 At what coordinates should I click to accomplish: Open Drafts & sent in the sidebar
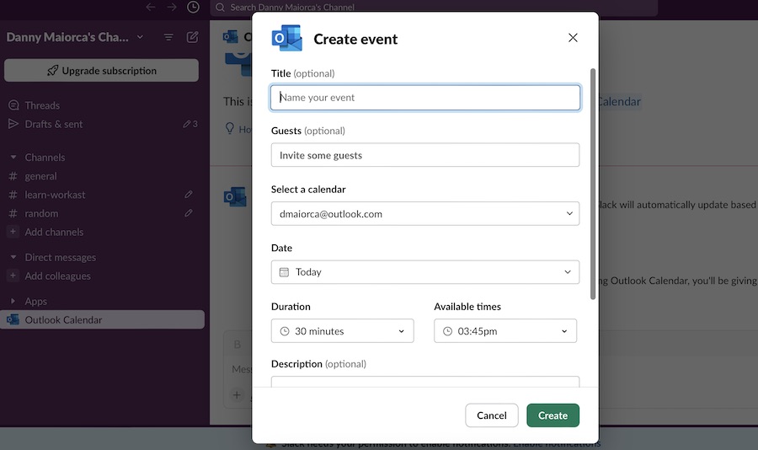[54, 125]
